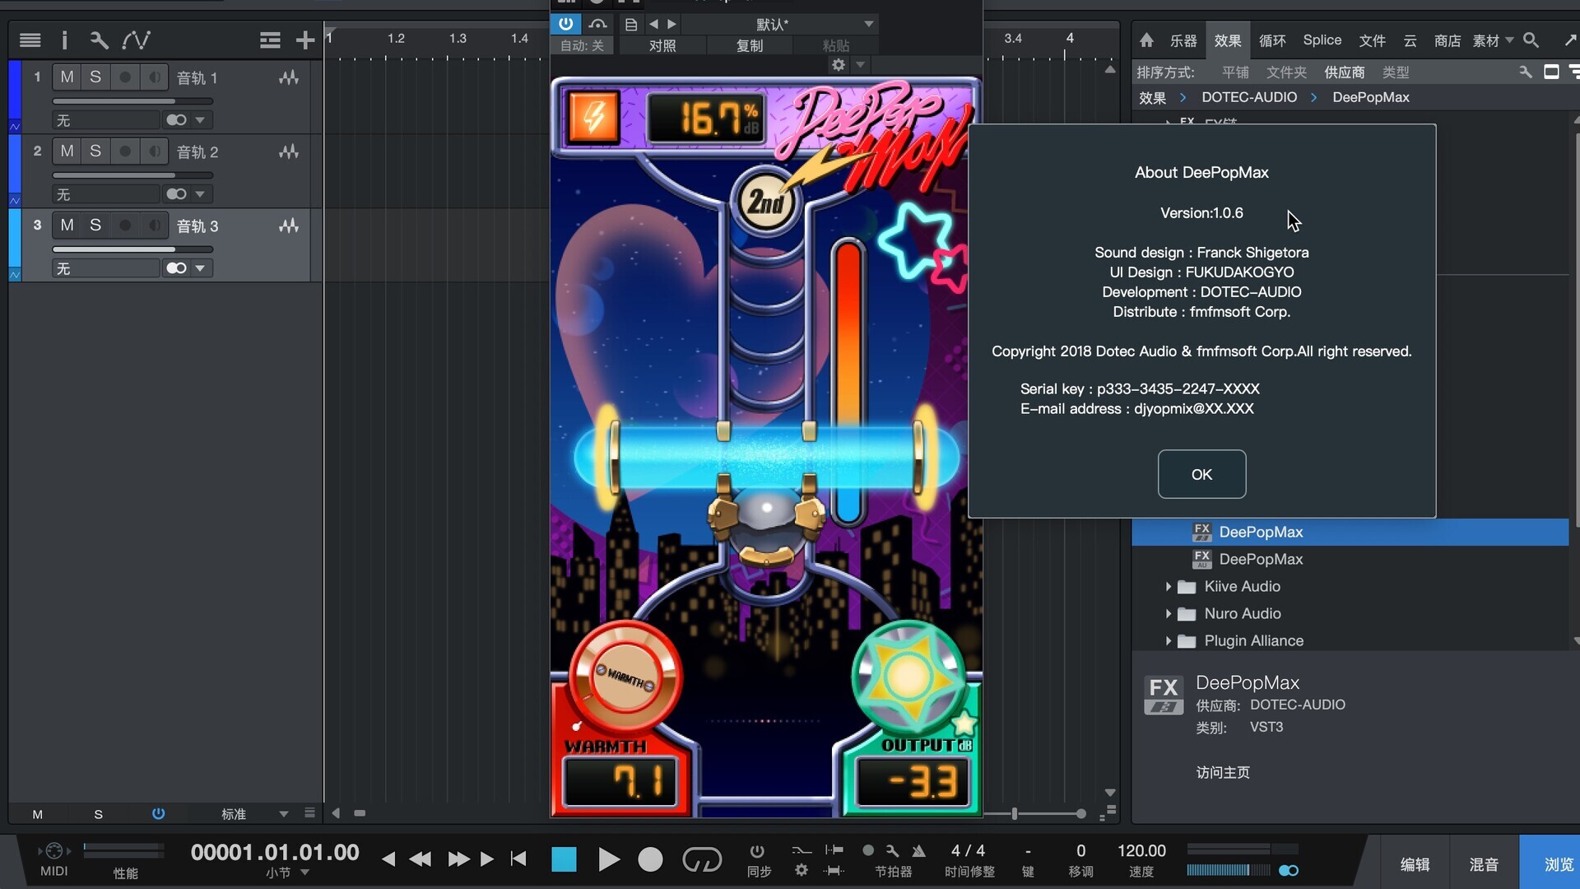Click DOTEC-AUDIO breadcrumb
The width and height of the screenshot is (1580, 889).
(x=1249, y=97)
